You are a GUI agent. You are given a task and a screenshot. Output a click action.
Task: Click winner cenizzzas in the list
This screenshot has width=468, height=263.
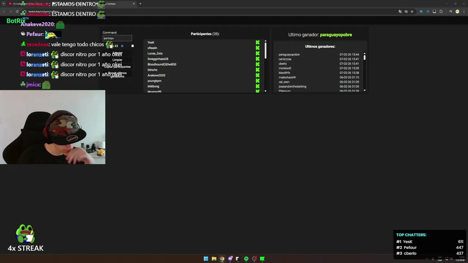(285, 59)
